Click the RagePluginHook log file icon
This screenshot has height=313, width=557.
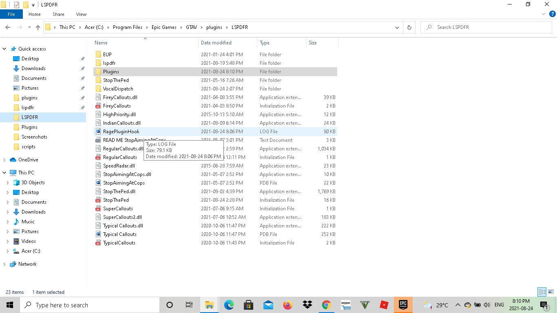tap(98, 132)
